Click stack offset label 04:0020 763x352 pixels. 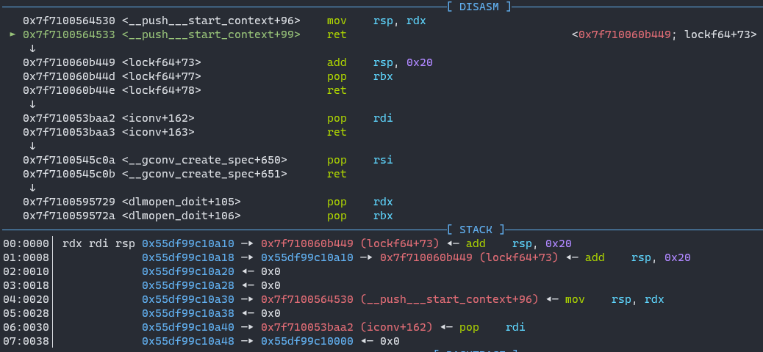pos(26,299)
